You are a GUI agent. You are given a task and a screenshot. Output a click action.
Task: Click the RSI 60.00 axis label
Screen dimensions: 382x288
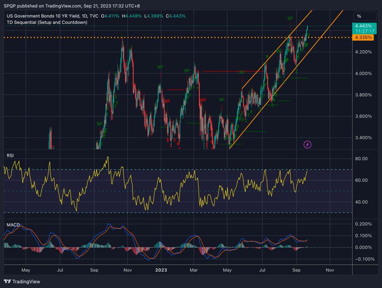pos(361,180)
